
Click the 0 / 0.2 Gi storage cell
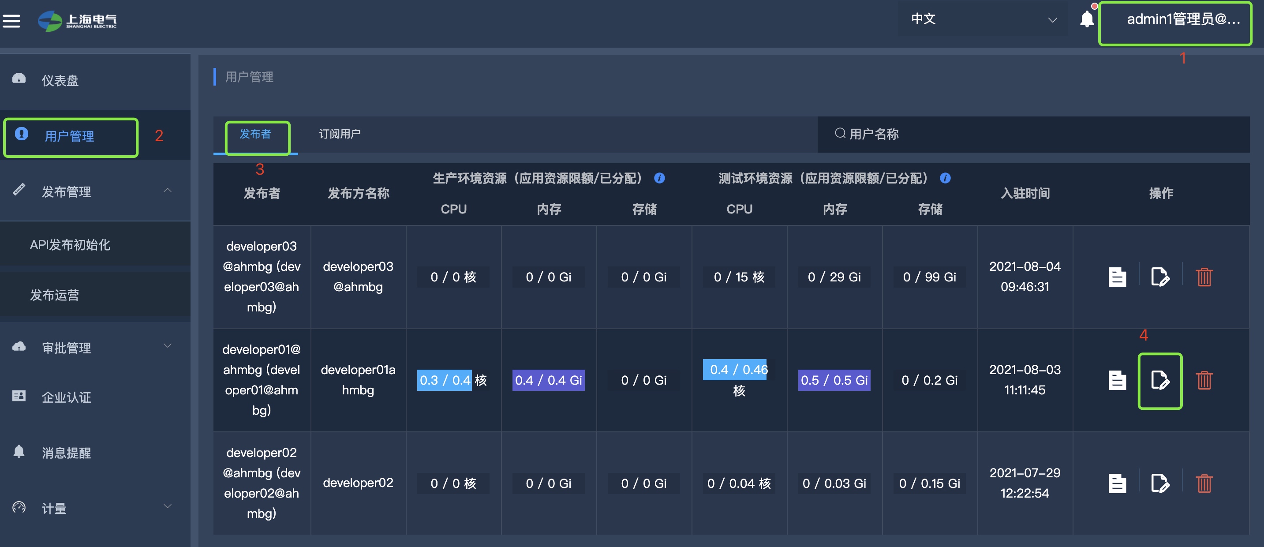(929, 380)
